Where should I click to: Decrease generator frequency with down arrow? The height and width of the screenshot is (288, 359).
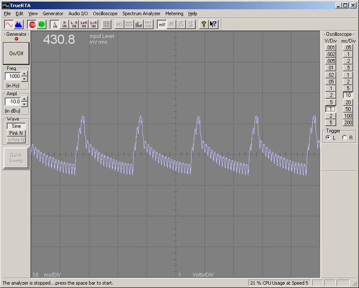[x=24, y=79]
